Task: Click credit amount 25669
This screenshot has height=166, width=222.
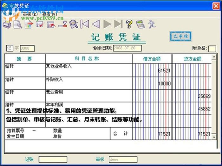Action: coord(204,96)
